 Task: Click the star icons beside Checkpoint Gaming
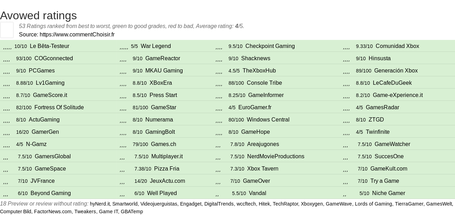point(219,47)
